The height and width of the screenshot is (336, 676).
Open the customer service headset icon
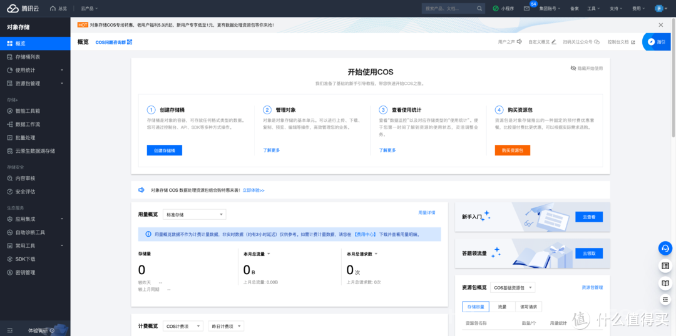click(x=665, y=248)
